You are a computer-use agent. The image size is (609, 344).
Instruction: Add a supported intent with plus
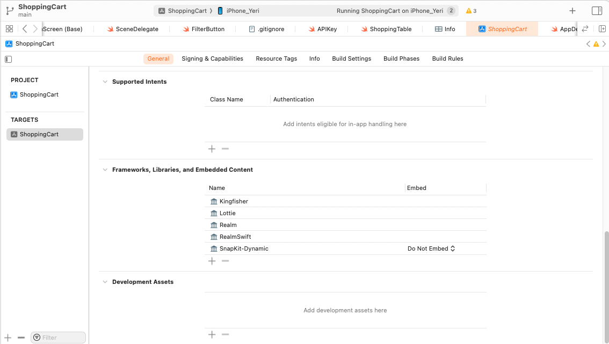tap(212, 149)
